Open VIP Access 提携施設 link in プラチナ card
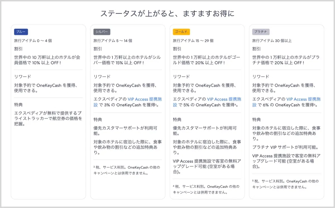 (287, 102)
